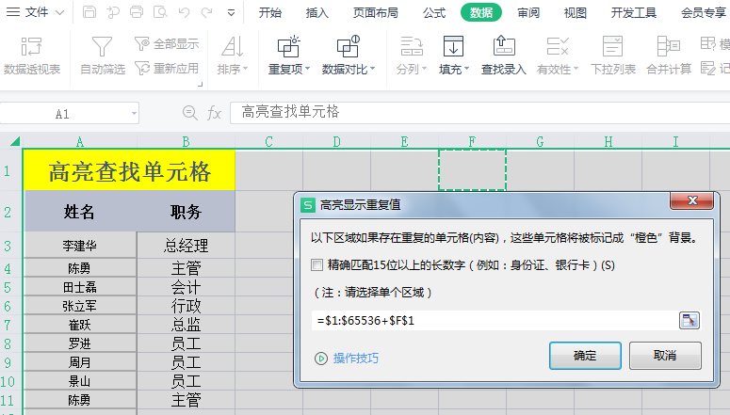This screenshot has width=730, height=415.
Task: Click 重新应用 reapply filter button
Action: 167,69
